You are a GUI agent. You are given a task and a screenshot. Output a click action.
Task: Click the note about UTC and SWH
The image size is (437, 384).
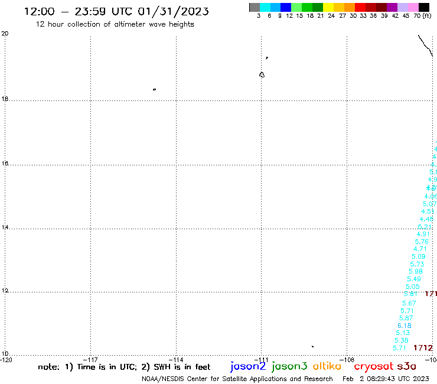pos(124,367)
